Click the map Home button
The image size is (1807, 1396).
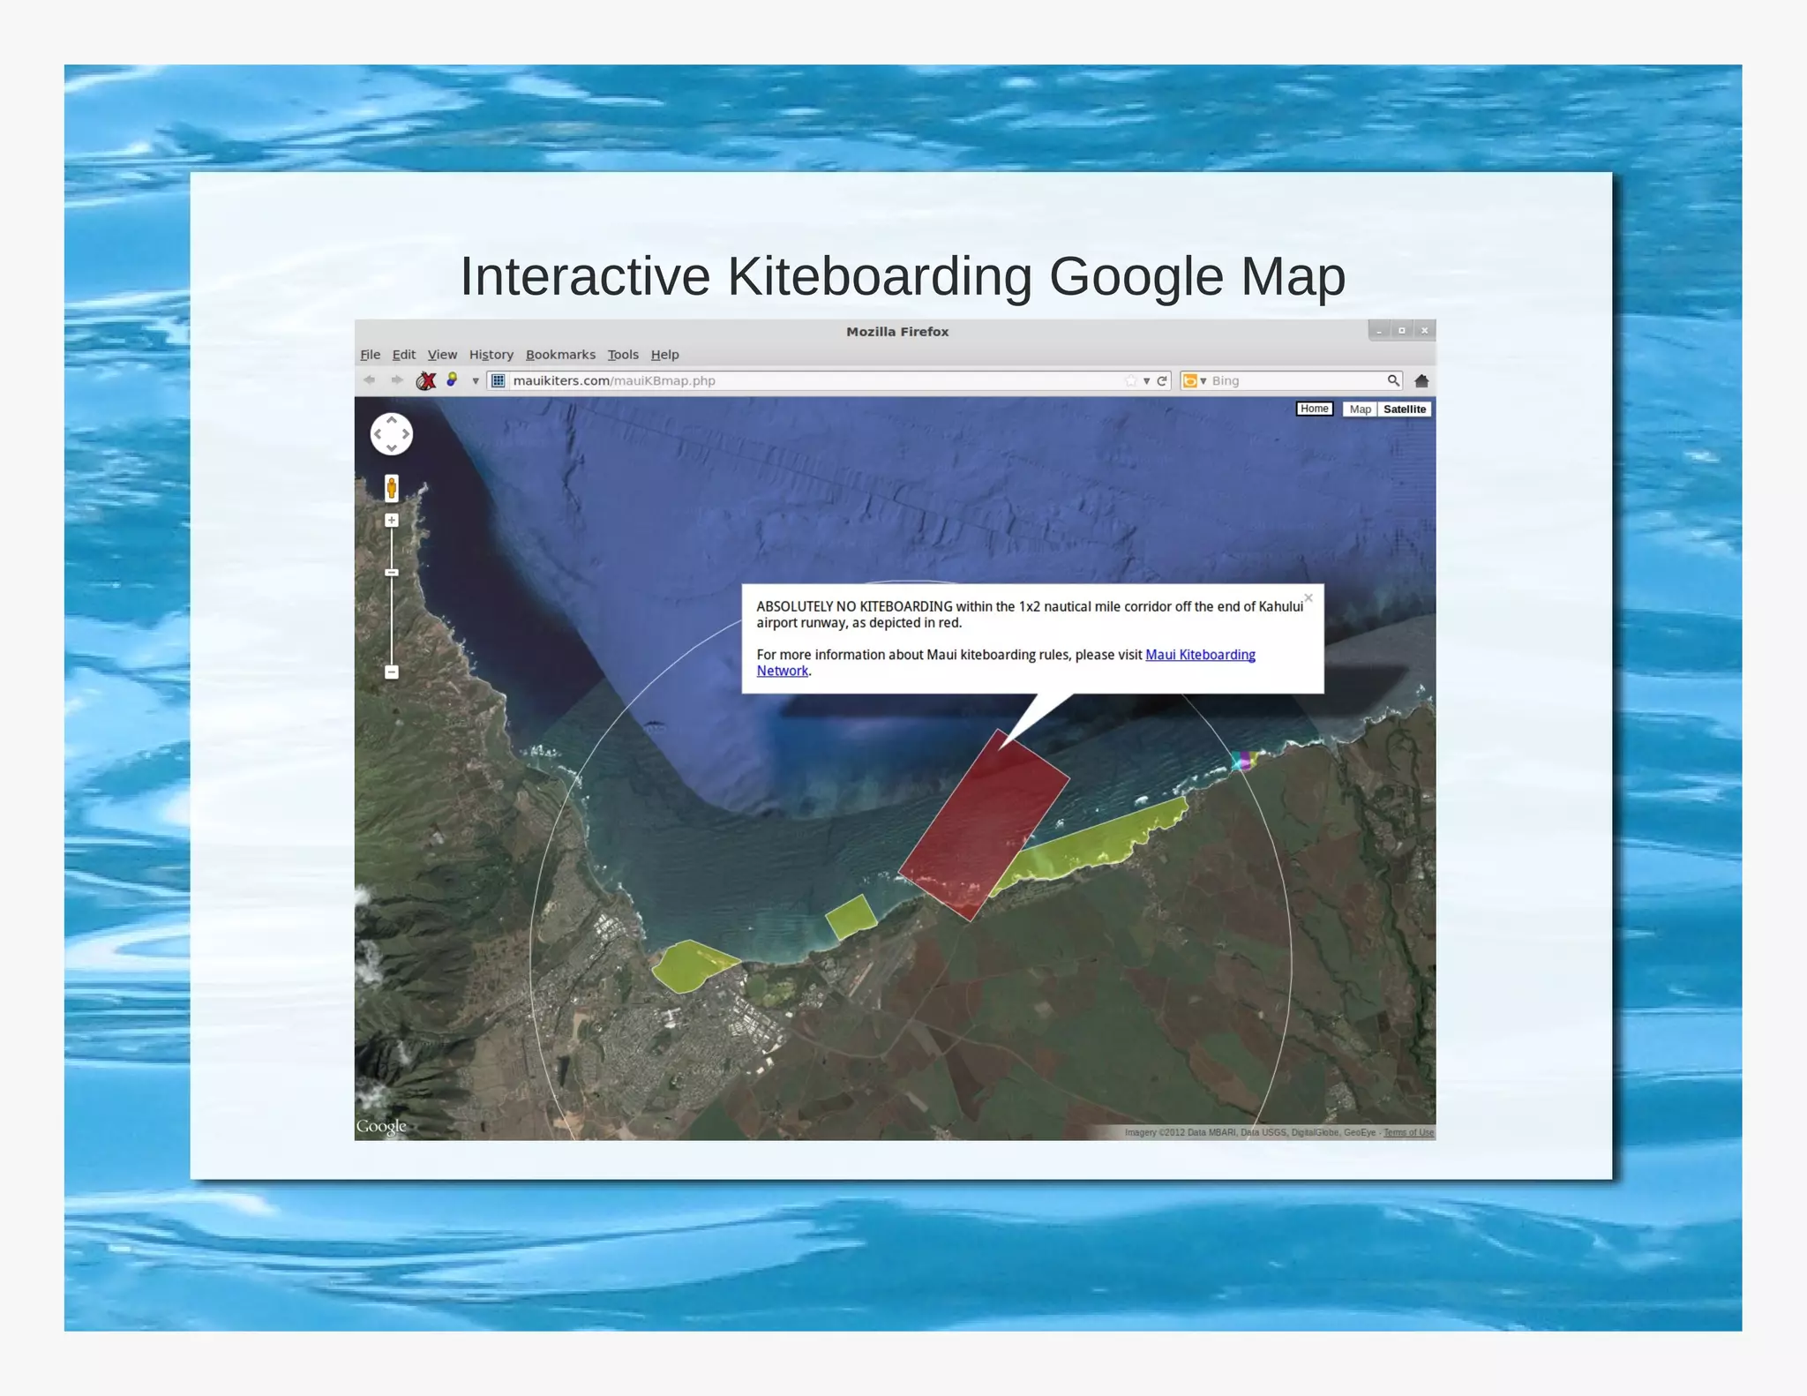point(1314,409)
